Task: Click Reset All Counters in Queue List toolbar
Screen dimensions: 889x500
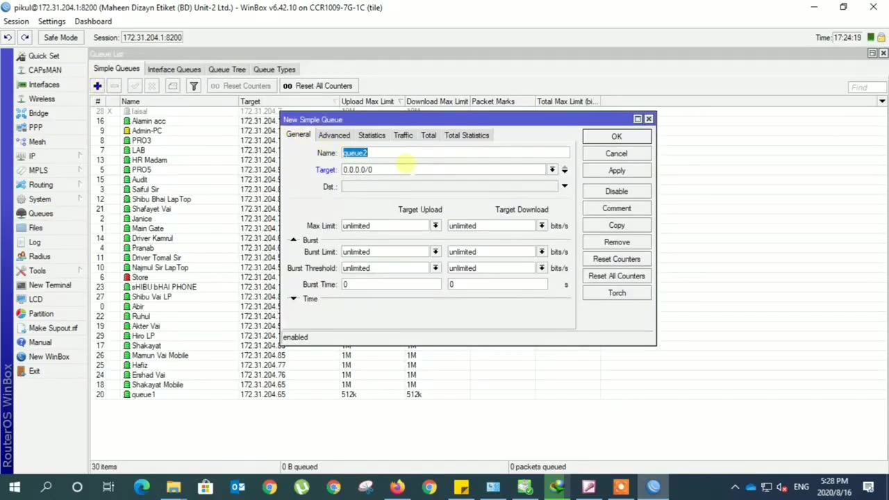Action: (x=317, y=86)
